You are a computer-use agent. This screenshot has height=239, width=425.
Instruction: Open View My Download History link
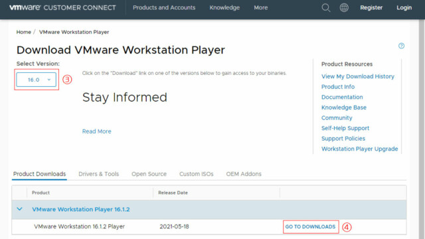[x=358, y=76]
